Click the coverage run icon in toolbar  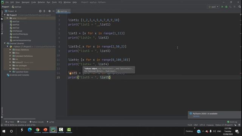point(230,7)
